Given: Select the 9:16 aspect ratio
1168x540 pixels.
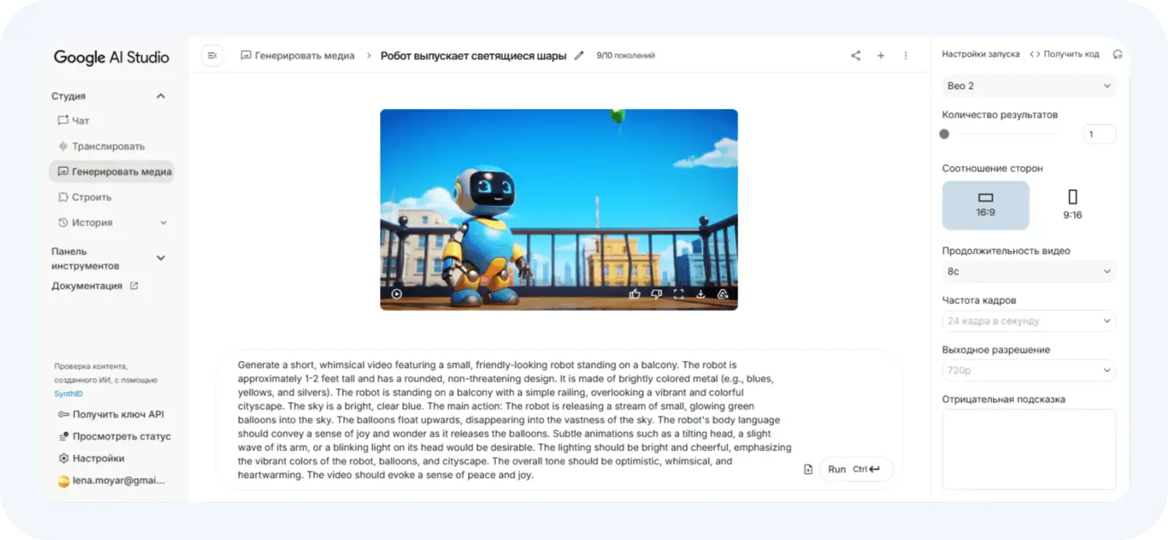Looking at the screenshot, I should (1072, 205).
